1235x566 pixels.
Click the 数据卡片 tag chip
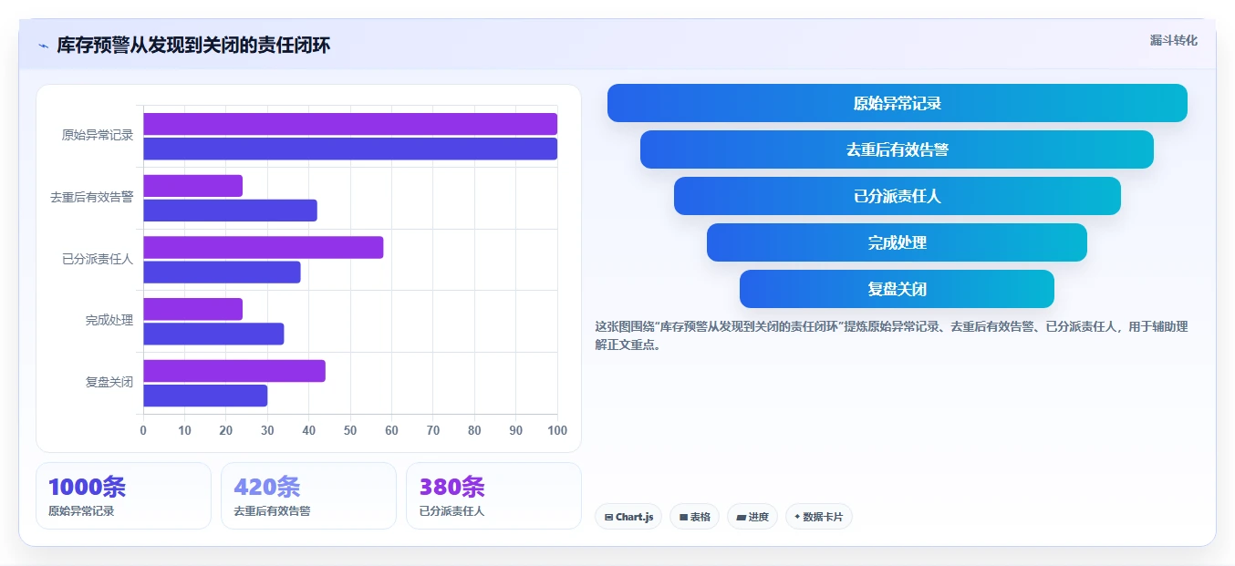pos(819,517)
